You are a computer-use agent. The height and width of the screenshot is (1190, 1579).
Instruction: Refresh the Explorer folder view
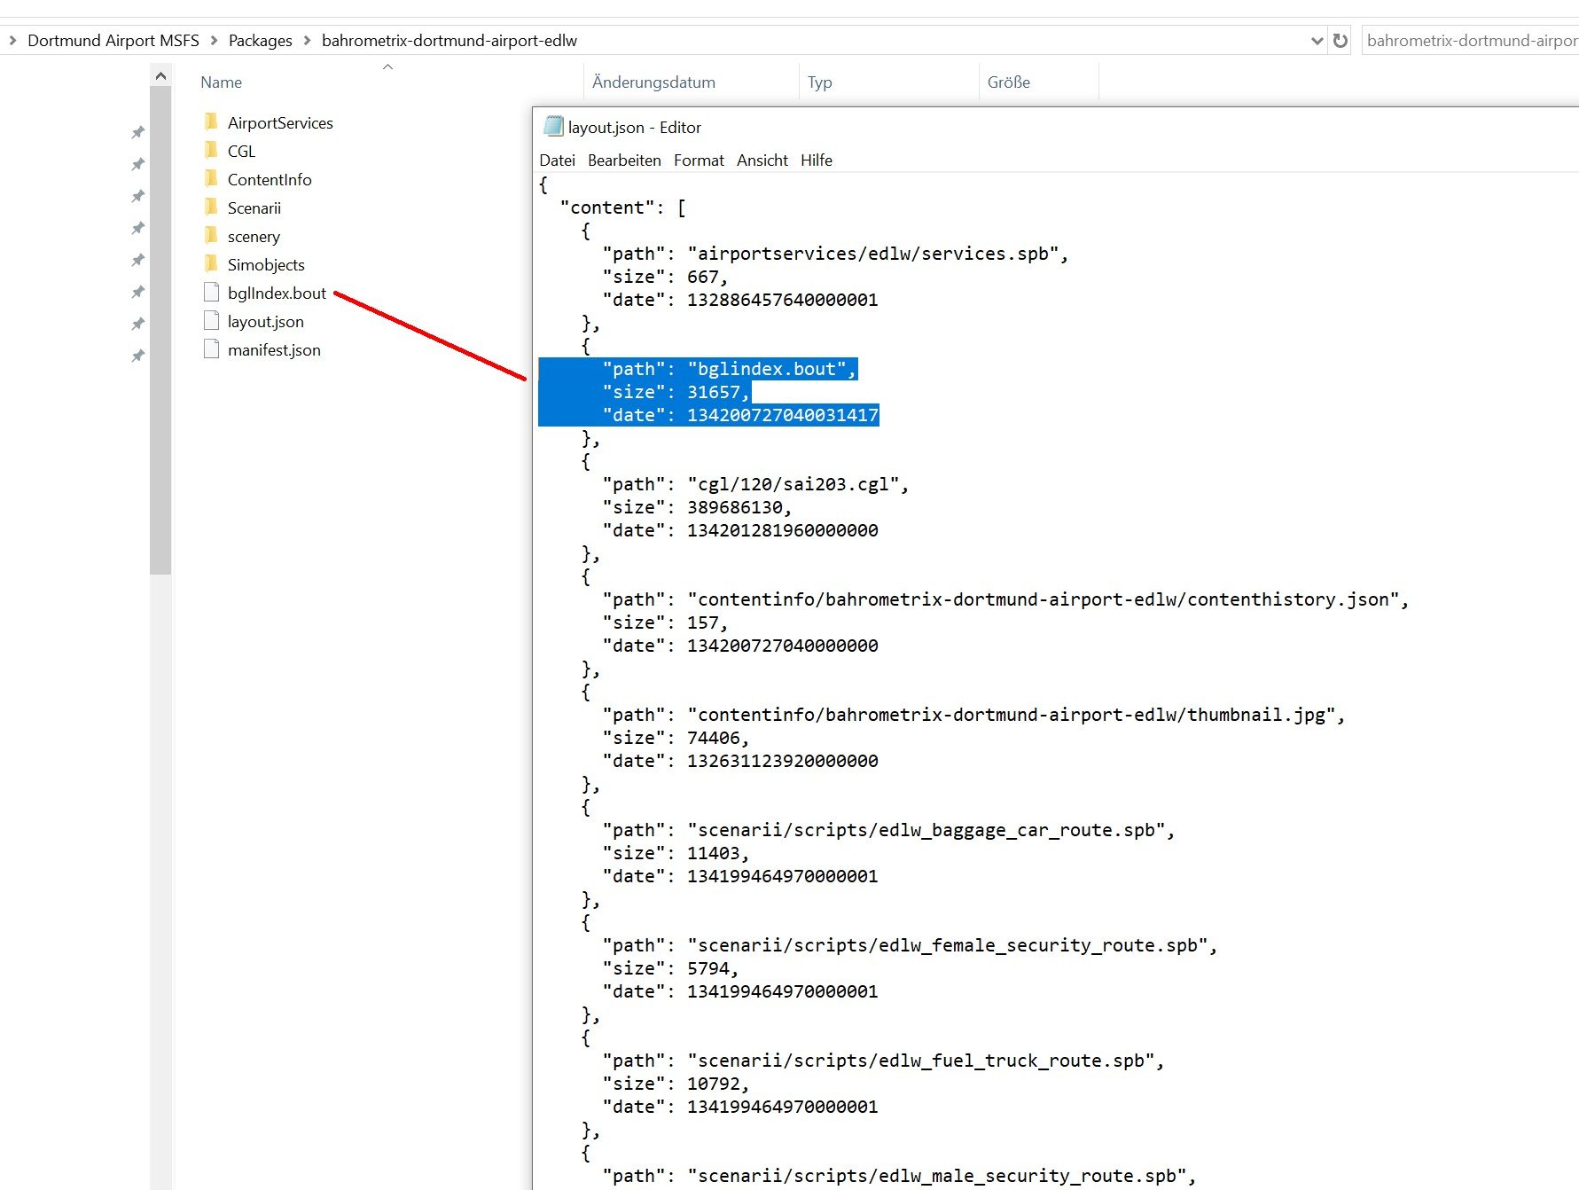[1341, 41]
